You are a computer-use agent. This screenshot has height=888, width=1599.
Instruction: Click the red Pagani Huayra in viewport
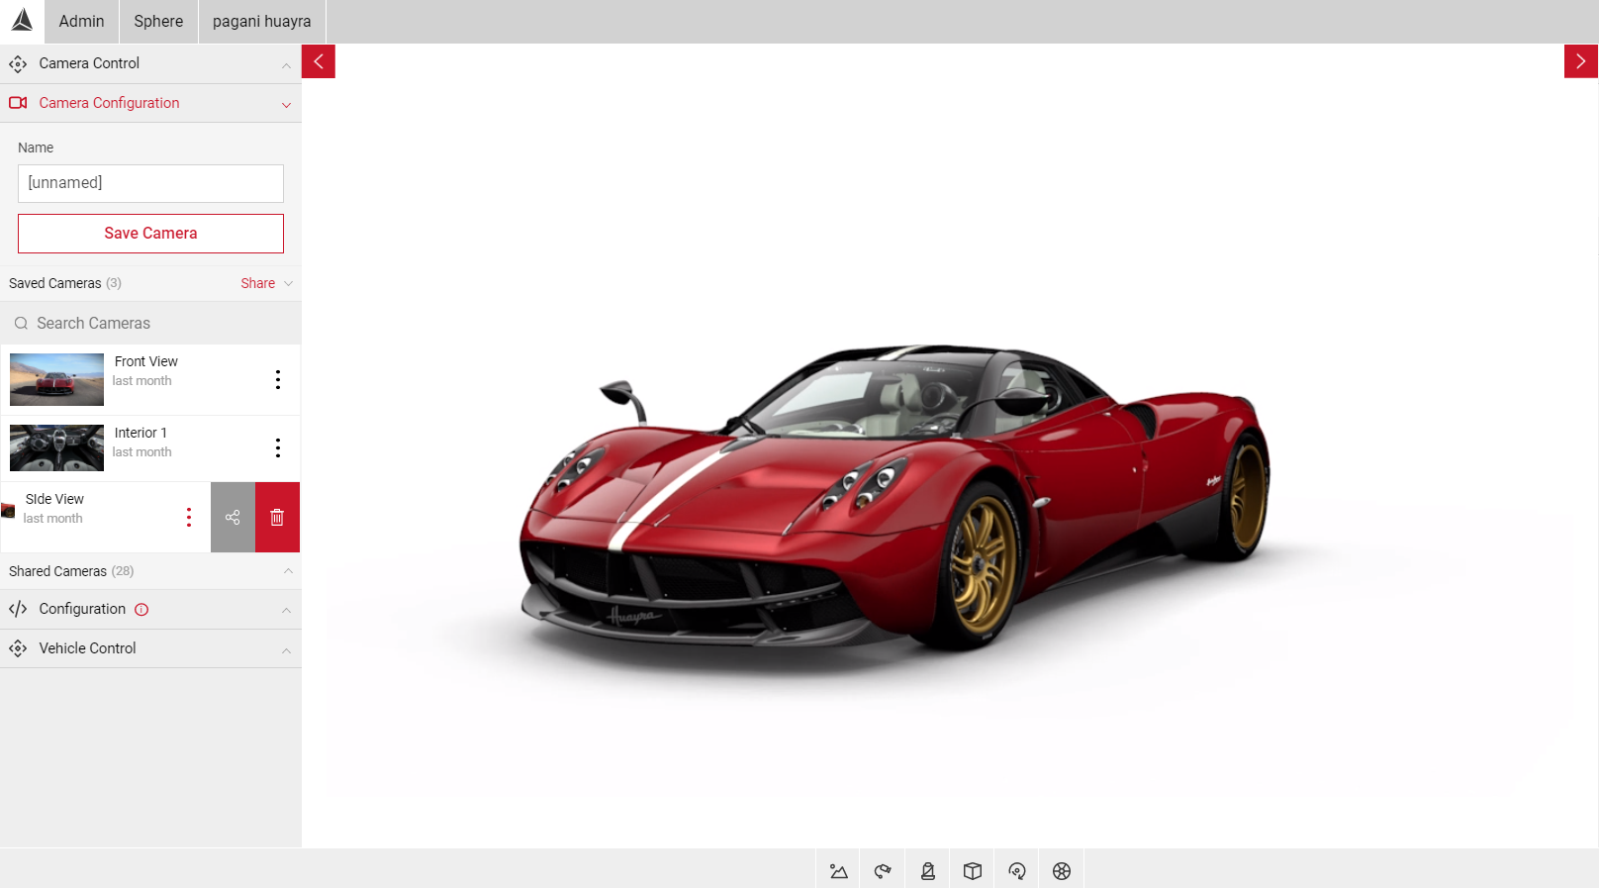(895, 497)
